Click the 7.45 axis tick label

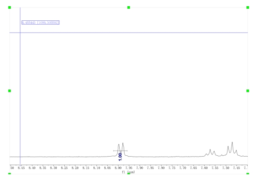coord(236,168)
